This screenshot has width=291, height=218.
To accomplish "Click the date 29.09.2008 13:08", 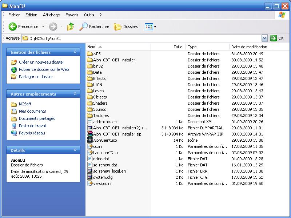I will pyautogui.click(x=247, y=140).
